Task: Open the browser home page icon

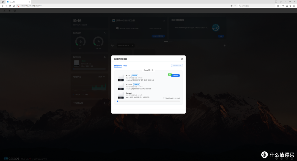Action: tap(14, 6)
